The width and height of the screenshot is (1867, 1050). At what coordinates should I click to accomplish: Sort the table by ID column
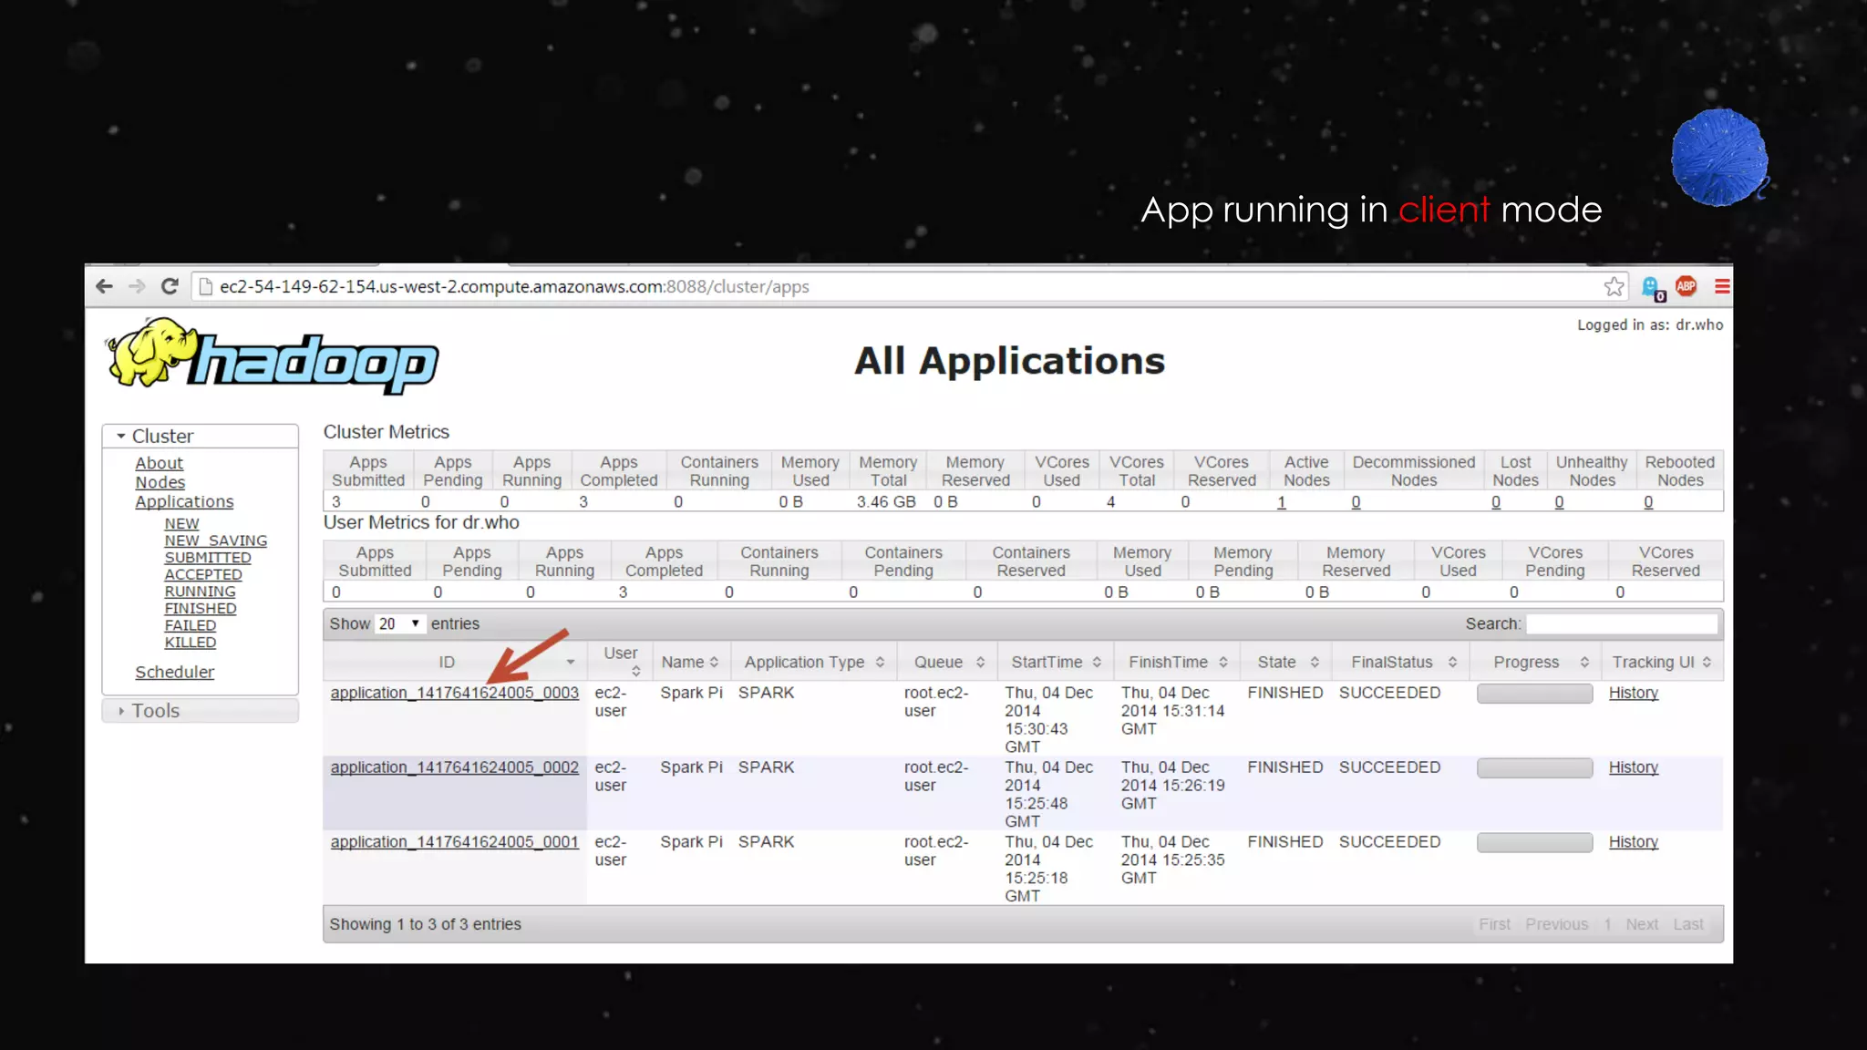click(x=453, y=662)
